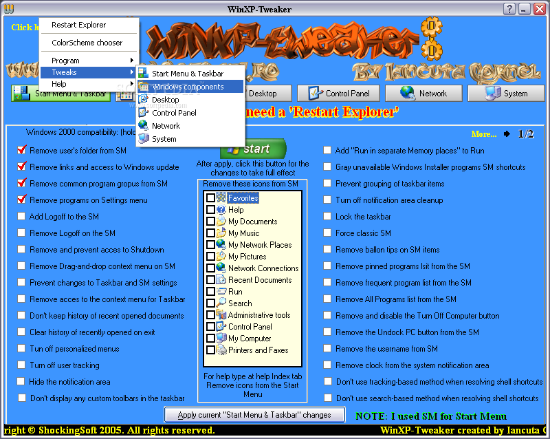Click the Control Panel icon in SM list
Image resolution: width=550 pixels, height=439 pixels.
[x=221, y=327]
